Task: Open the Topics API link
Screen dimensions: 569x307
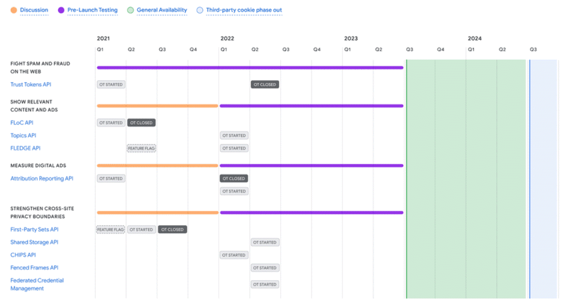Action: [23, 135]
